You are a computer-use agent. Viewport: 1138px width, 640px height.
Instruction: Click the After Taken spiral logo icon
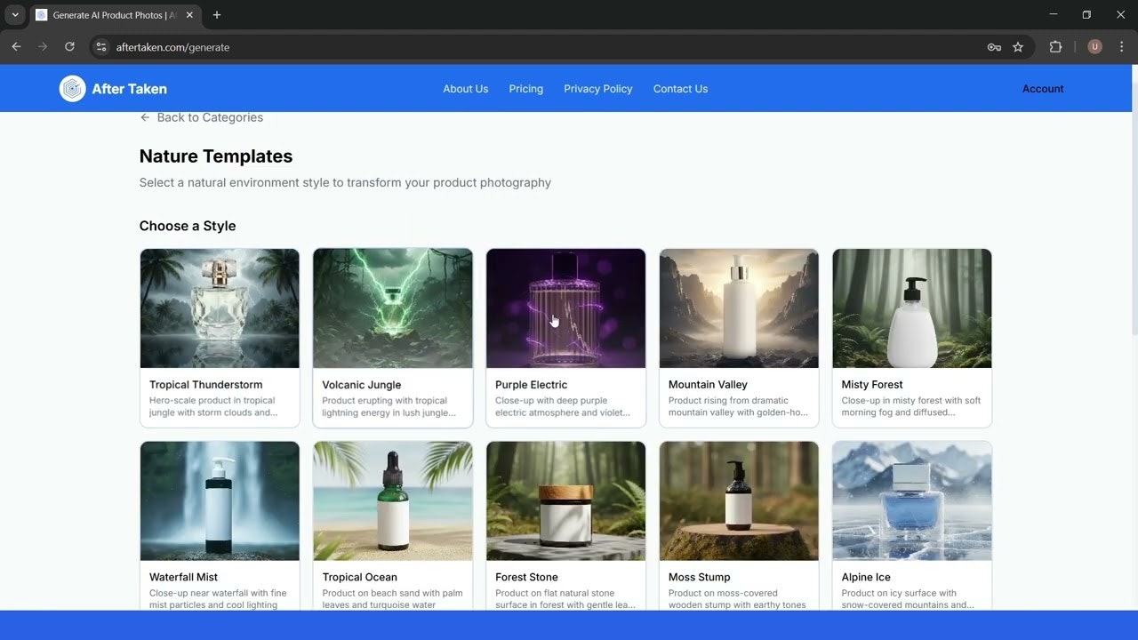[72, 89]
